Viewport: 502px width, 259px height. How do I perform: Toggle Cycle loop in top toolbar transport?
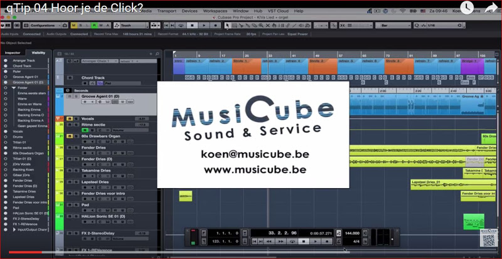pyautogui.click(x=181, y=25)
